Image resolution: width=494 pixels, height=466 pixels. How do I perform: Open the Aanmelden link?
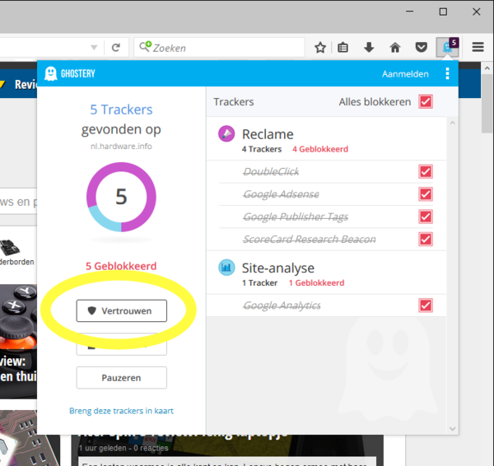[405, 74]
